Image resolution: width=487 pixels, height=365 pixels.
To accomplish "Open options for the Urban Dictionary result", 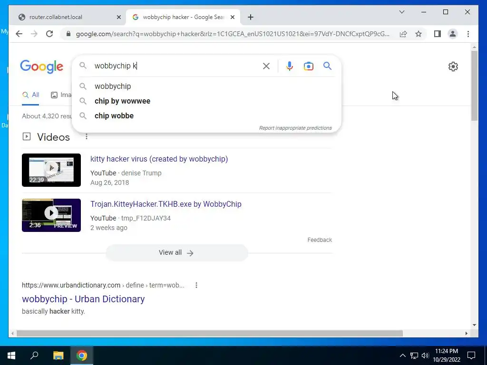I will tap(196, 285).
